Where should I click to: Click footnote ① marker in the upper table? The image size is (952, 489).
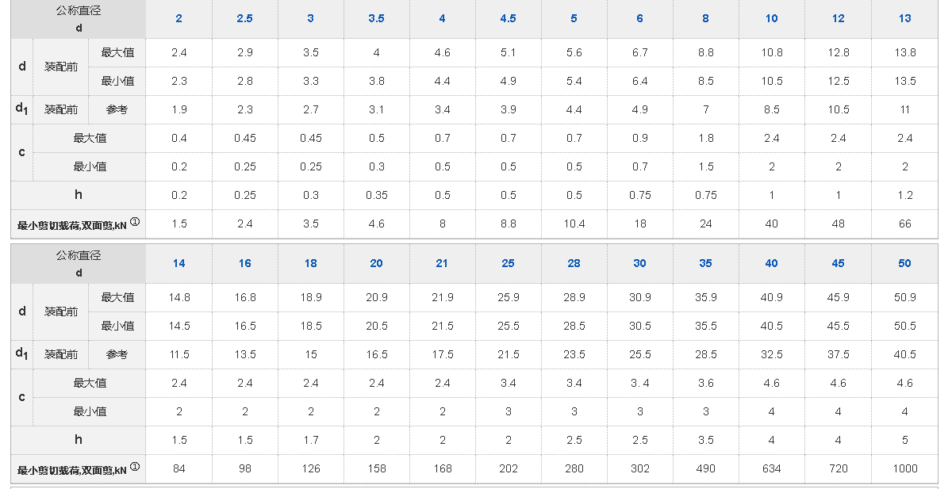tap(135, 222)
